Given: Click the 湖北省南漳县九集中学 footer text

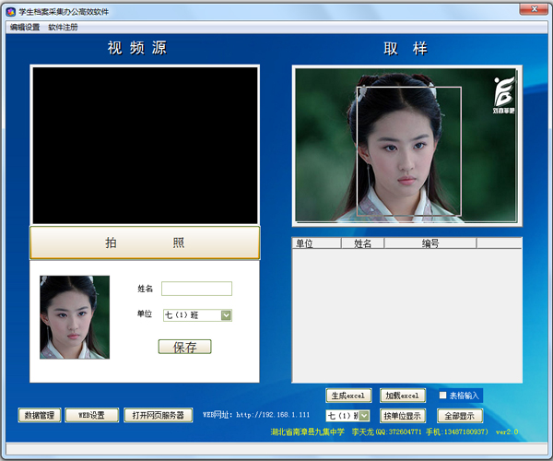Looking at the screenshot, I should 307,431.
